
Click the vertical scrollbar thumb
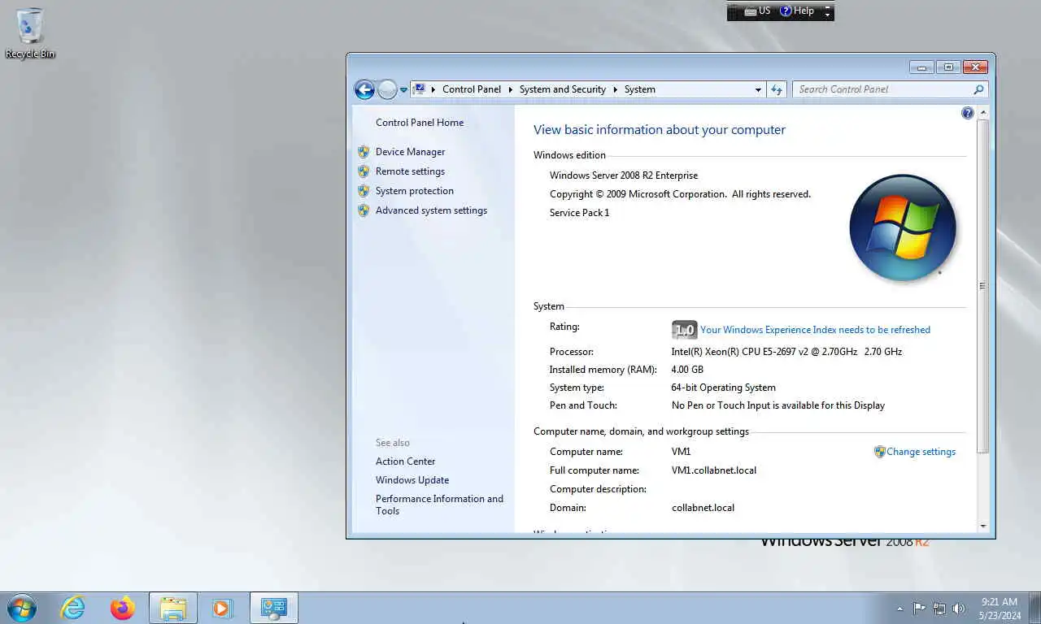[x=982, y=285]
